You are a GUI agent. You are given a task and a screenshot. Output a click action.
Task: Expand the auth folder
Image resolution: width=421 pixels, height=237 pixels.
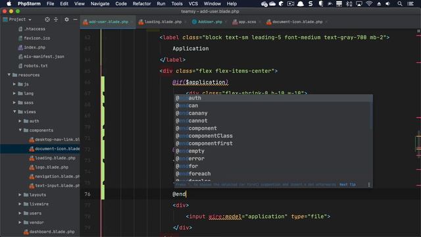coord(20,121)
